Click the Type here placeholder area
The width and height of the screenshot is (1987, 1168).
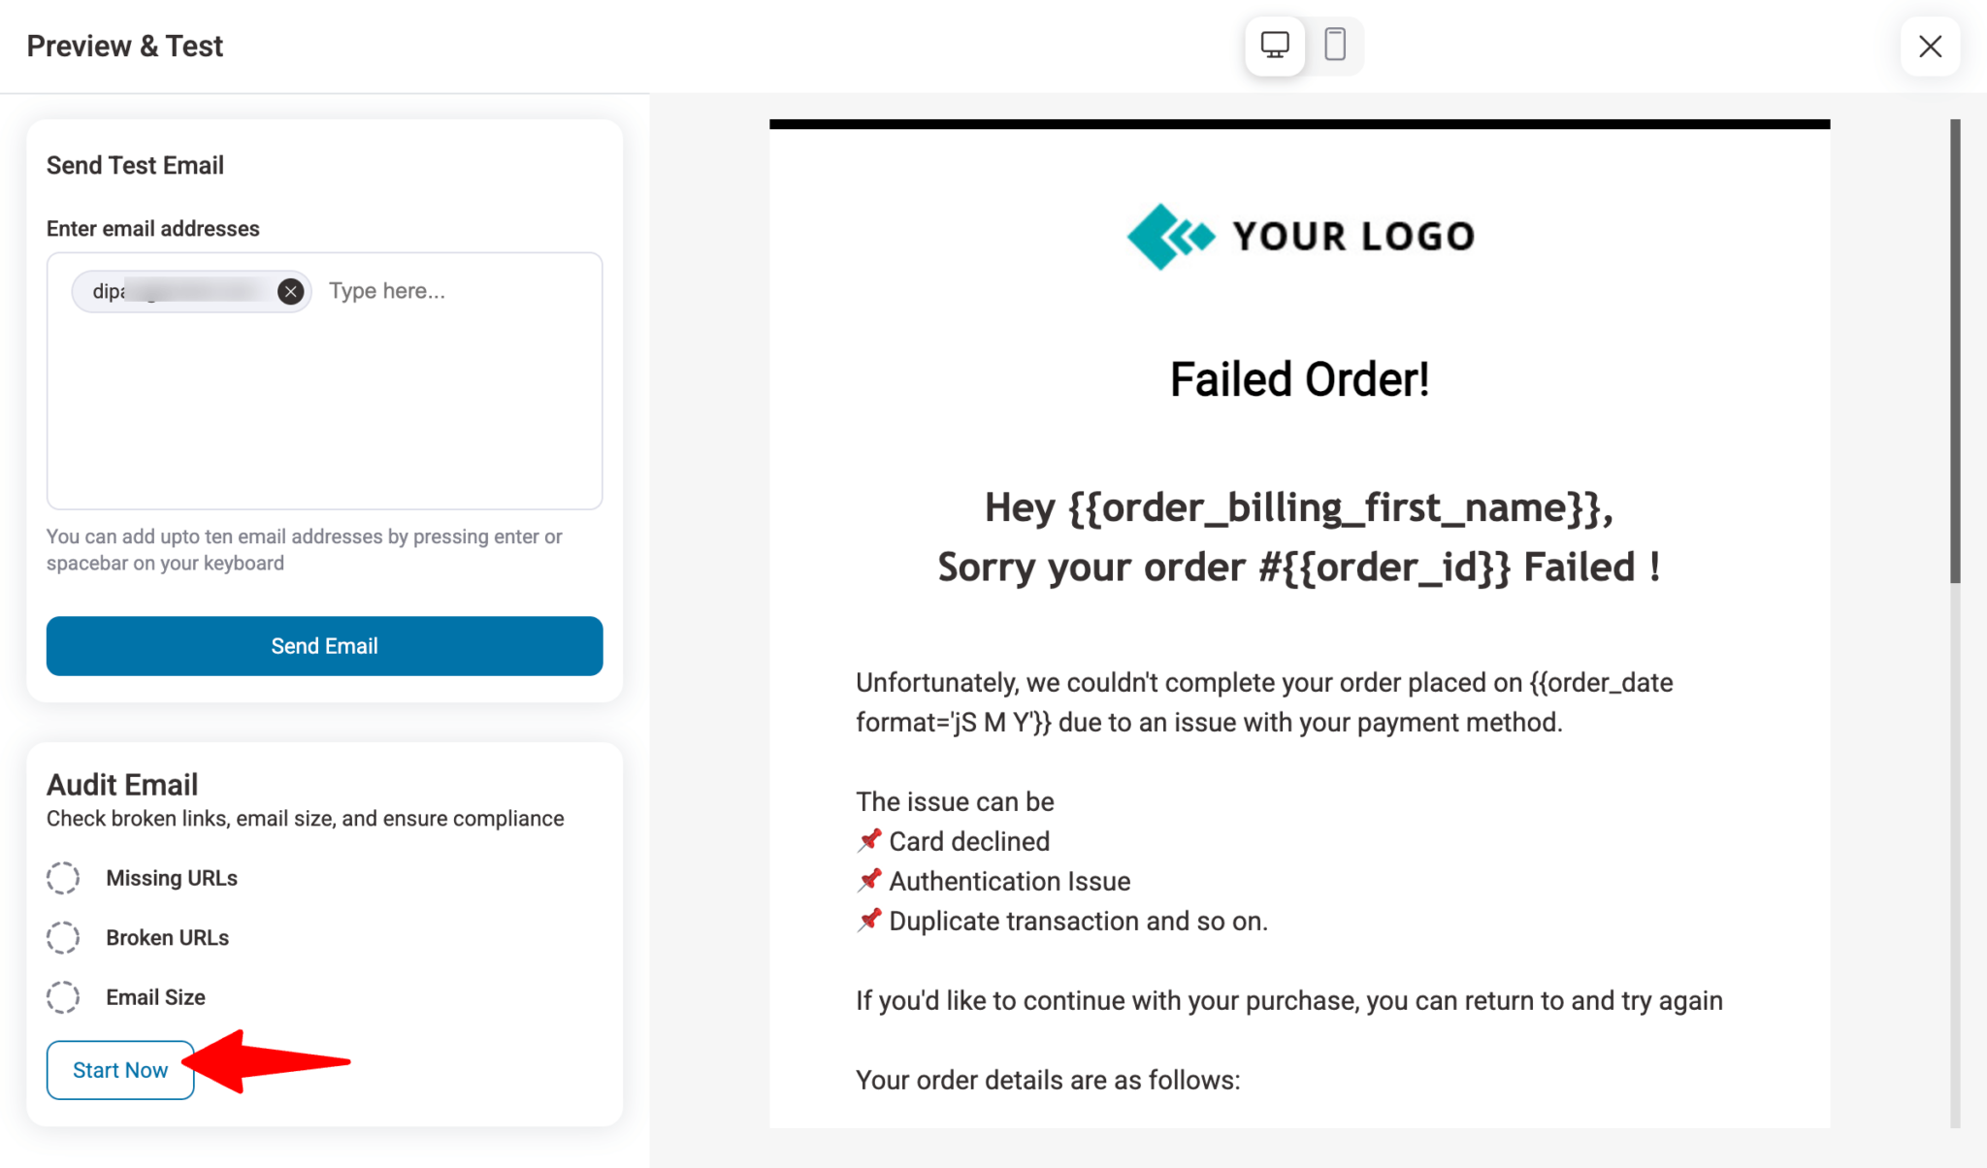click(x=386, y=291)
